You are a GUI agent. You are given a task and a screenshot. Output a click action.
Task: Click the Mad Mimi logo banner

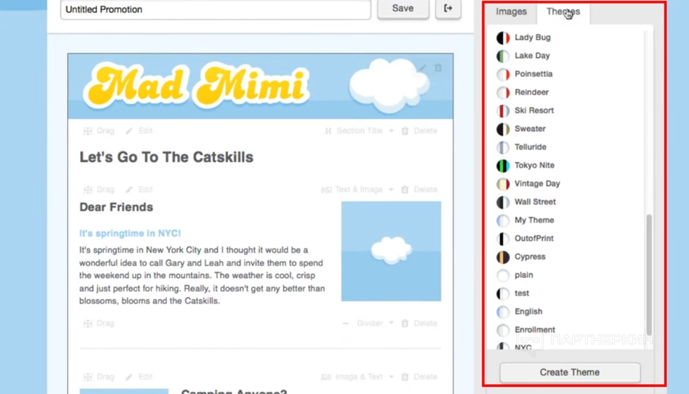pyautogui.click(x=260, y=86)
